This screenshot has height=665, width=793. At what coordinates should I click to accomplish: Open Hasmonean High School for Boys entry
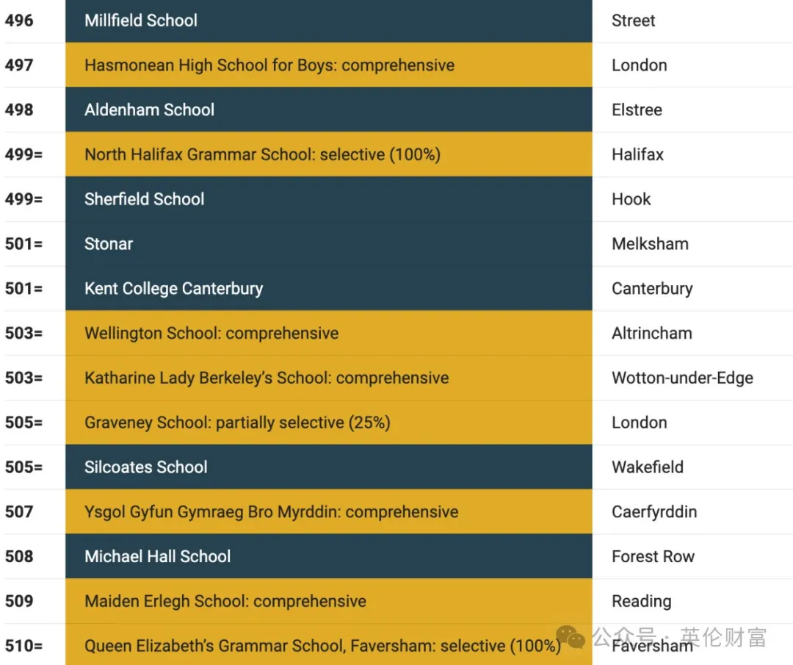tap(329, 65)
